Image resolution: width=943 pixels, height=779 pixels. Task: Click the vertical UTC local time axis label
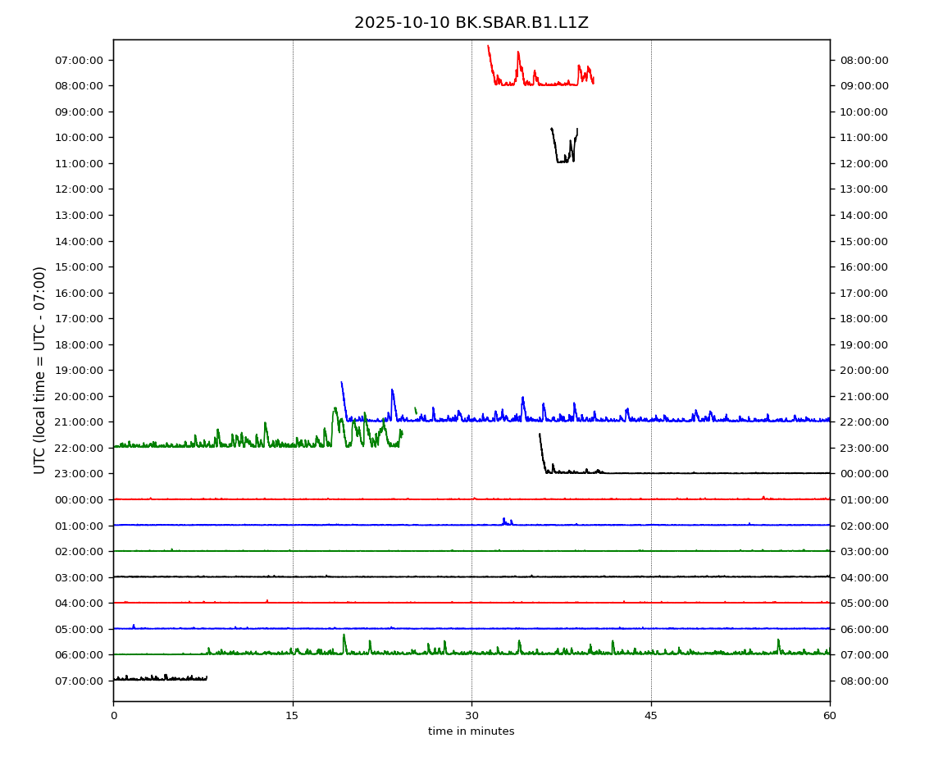[x=40, y=370]
